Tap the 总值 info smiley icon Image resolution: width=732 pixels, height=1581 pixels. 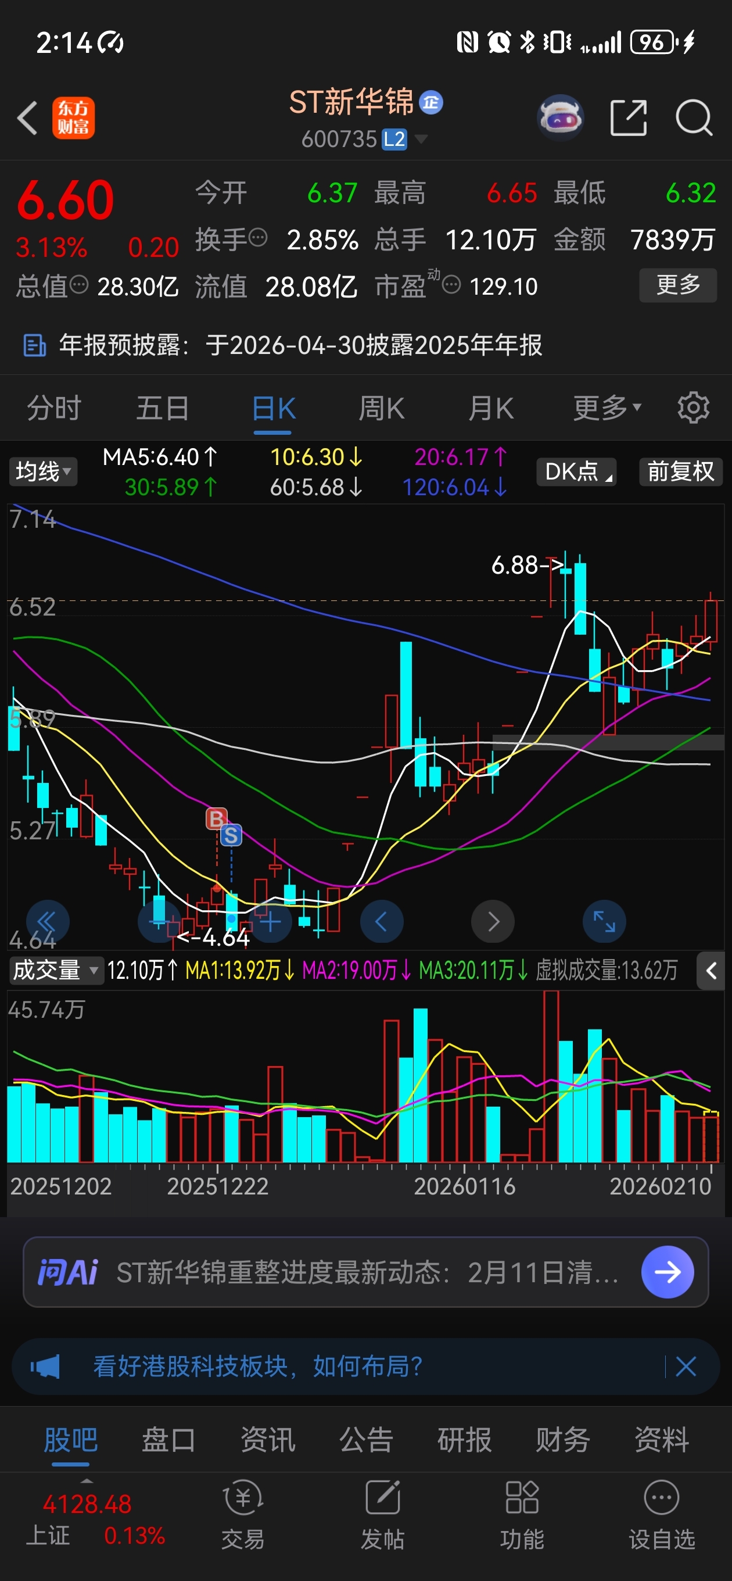tap(79, 285)
